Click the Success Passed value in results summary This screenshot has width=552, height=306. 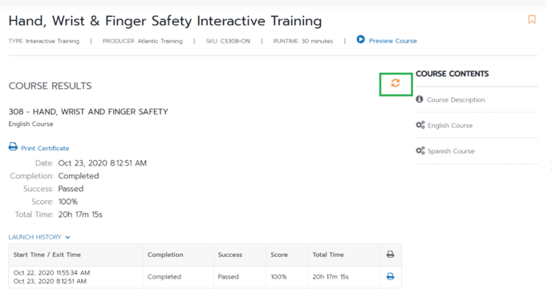click(71, 189)
